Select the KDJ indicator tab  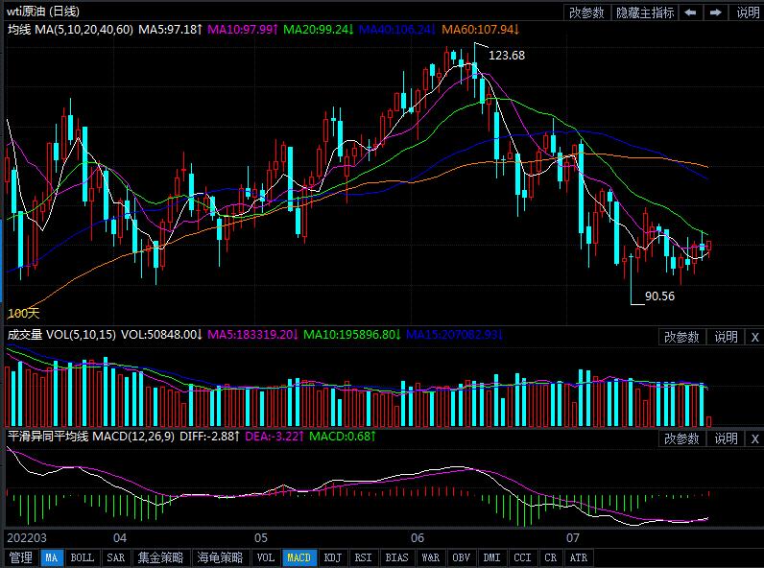coord(332,557)
